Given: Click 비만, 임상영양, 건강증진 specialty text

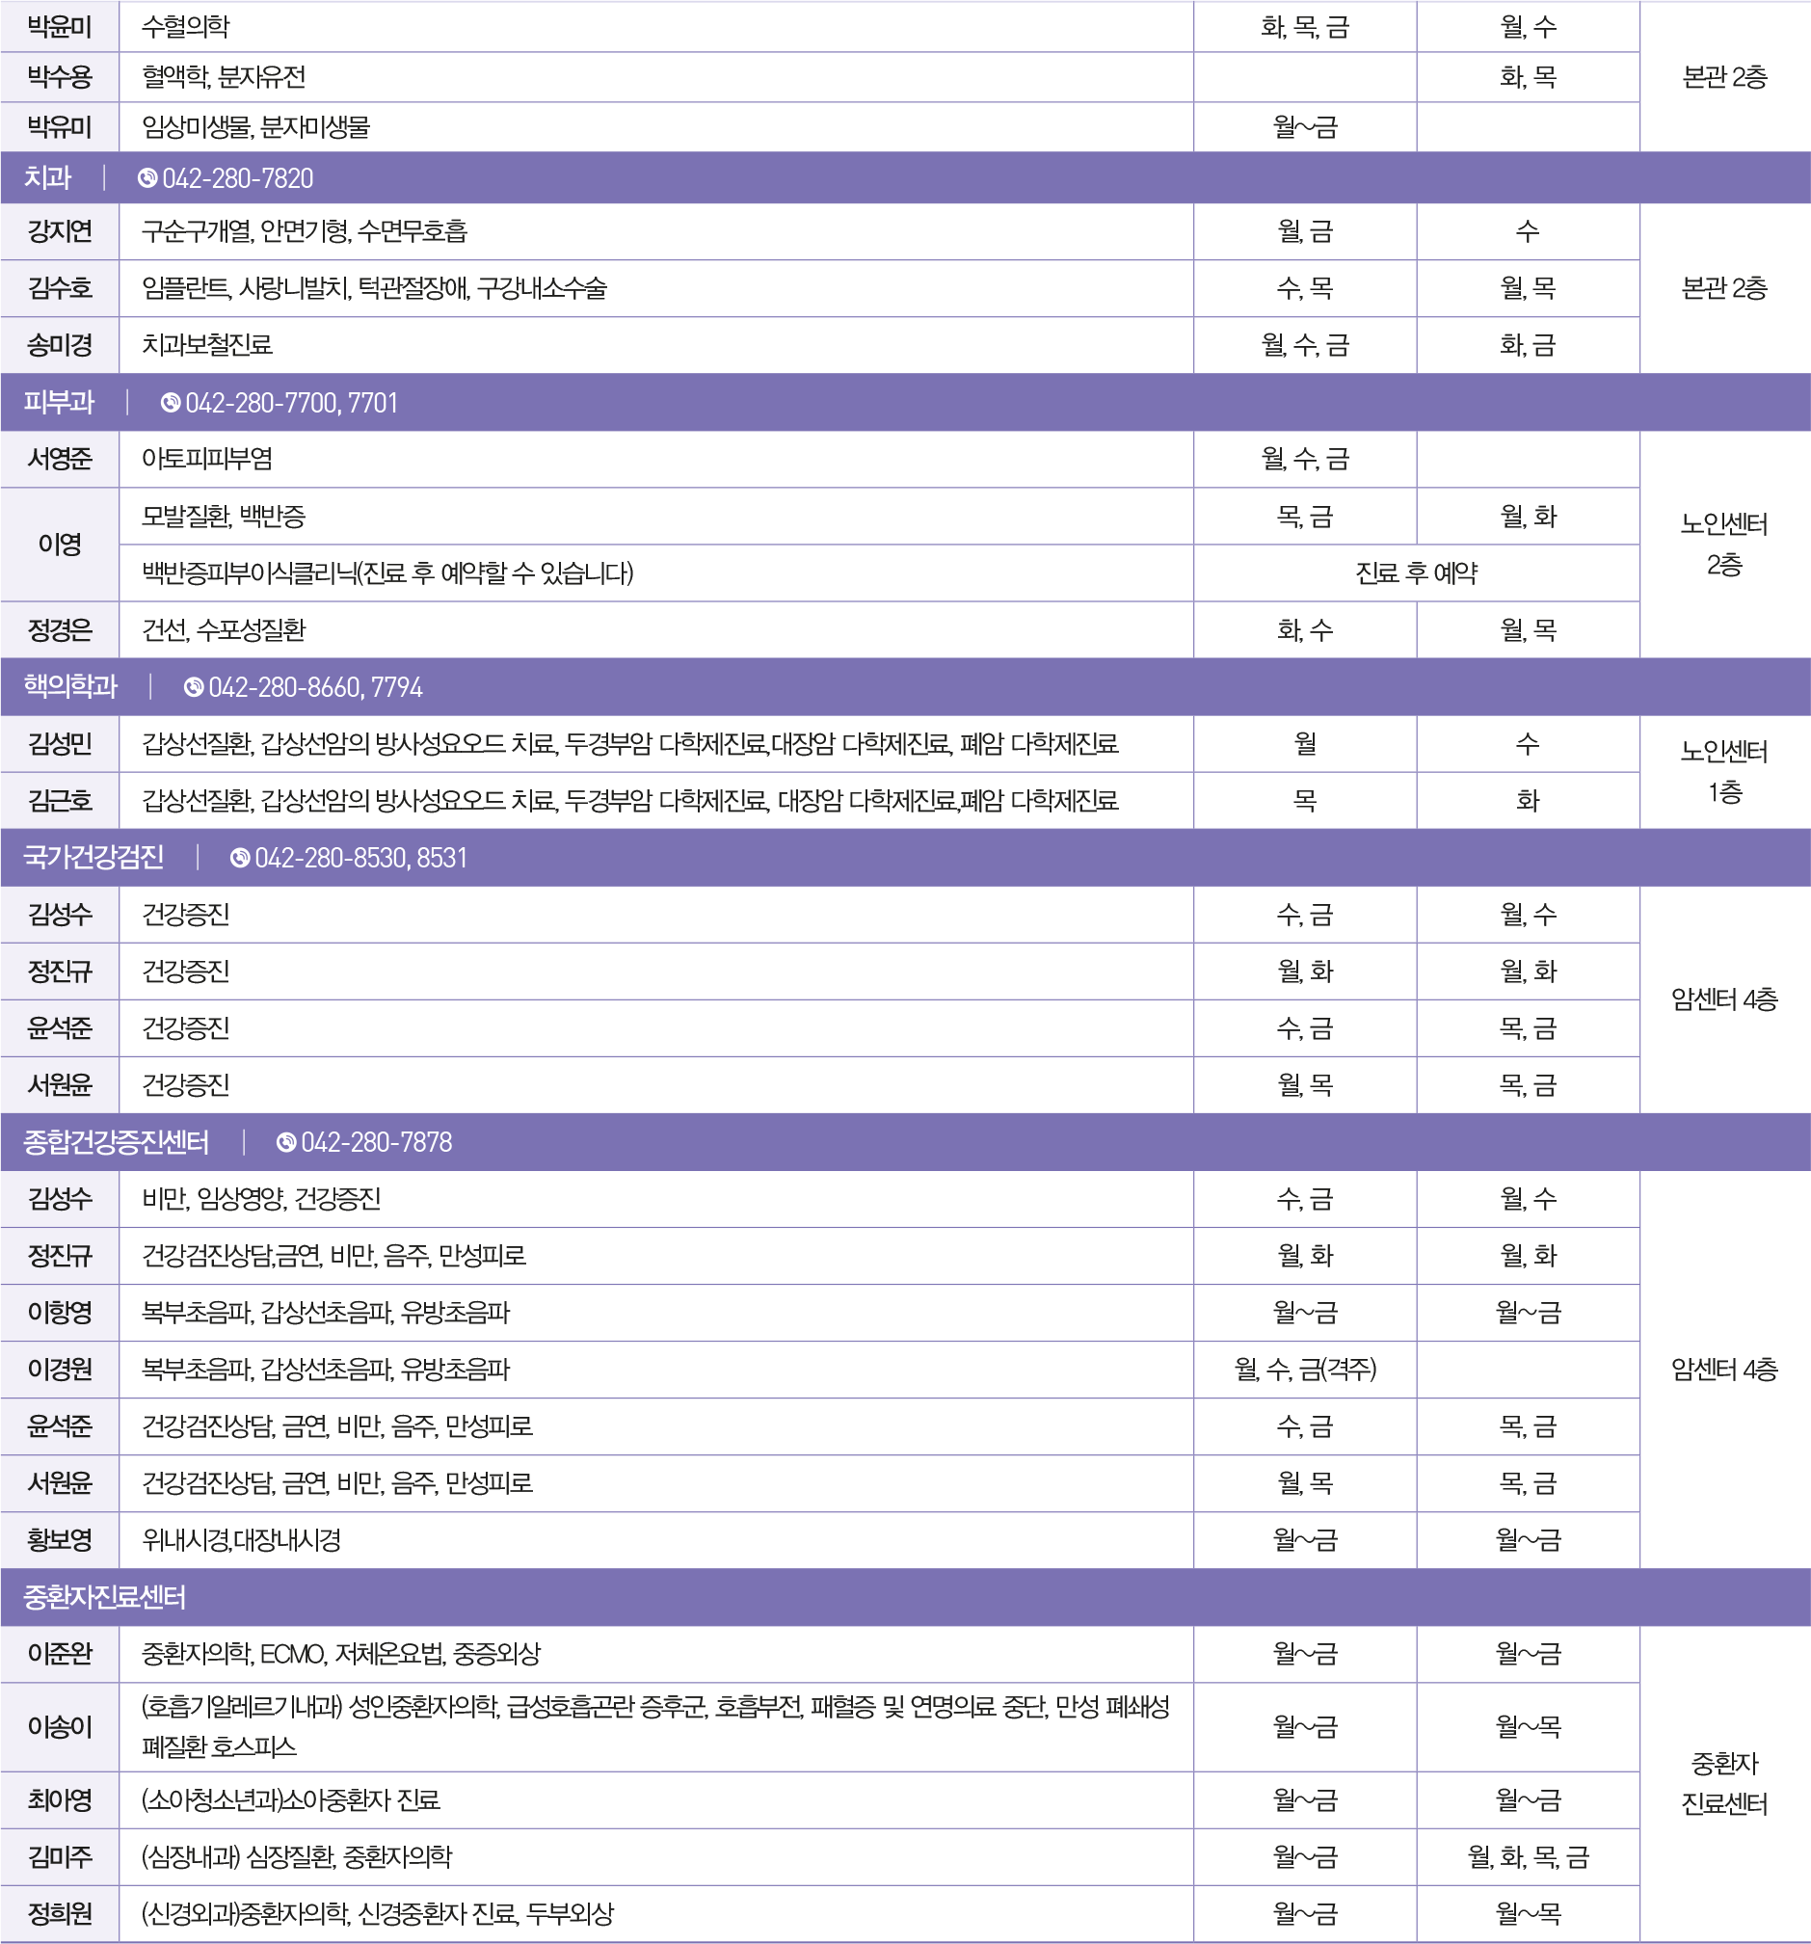Looking at the screenshot, I should [x=262, y=1199].
